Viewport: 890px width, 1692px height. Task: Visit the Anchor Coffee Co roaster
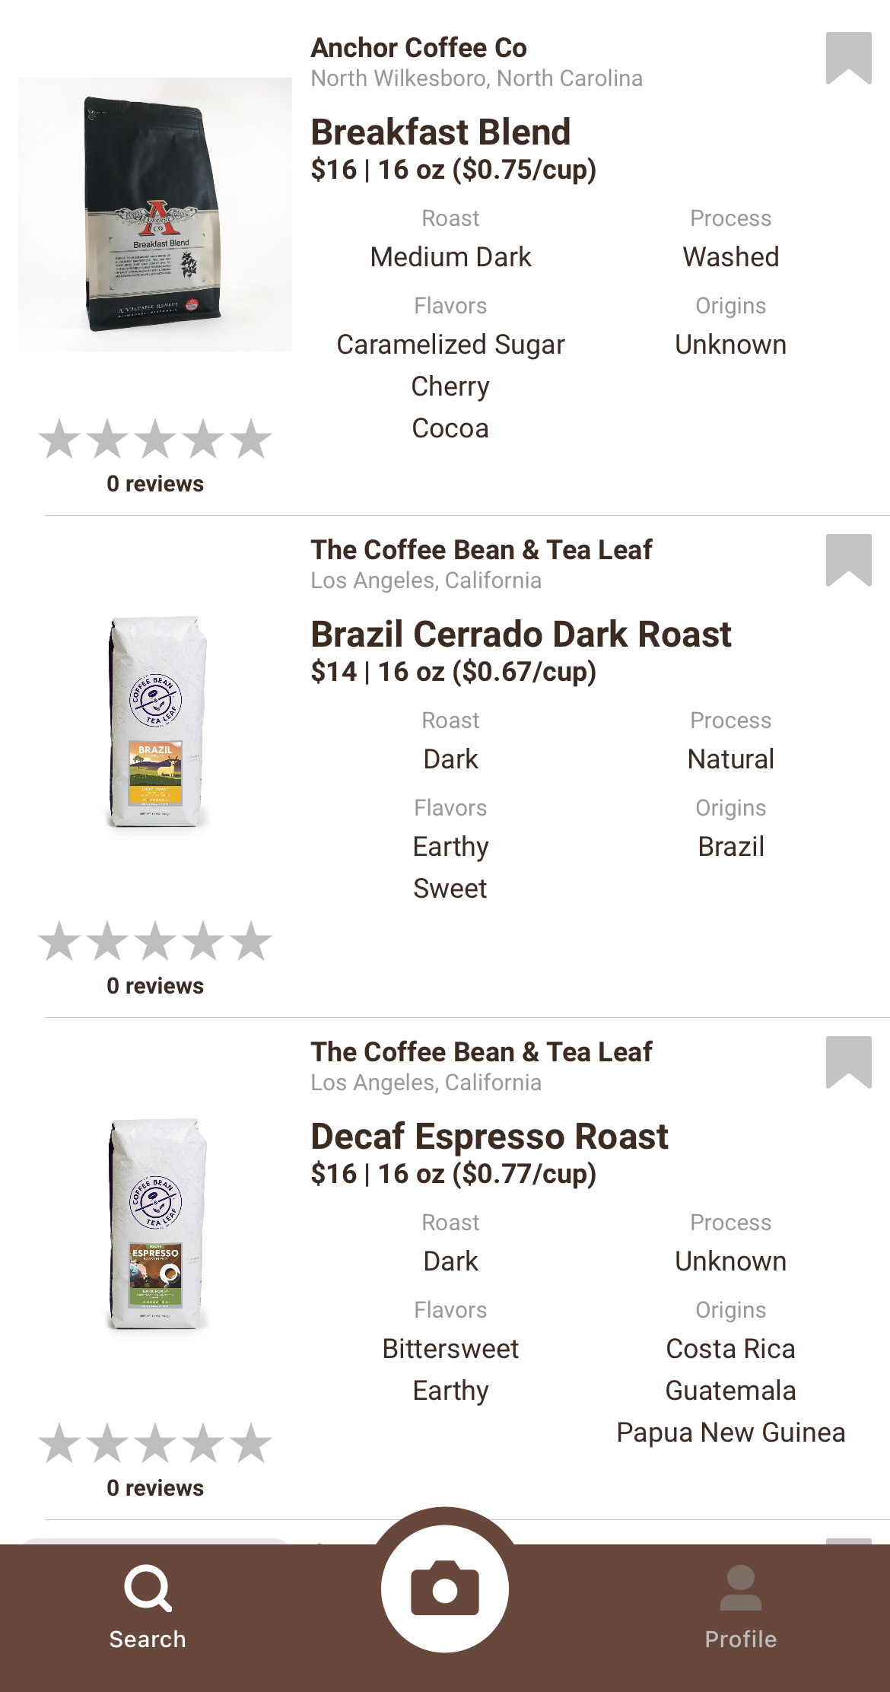click(x=418, y=48)
